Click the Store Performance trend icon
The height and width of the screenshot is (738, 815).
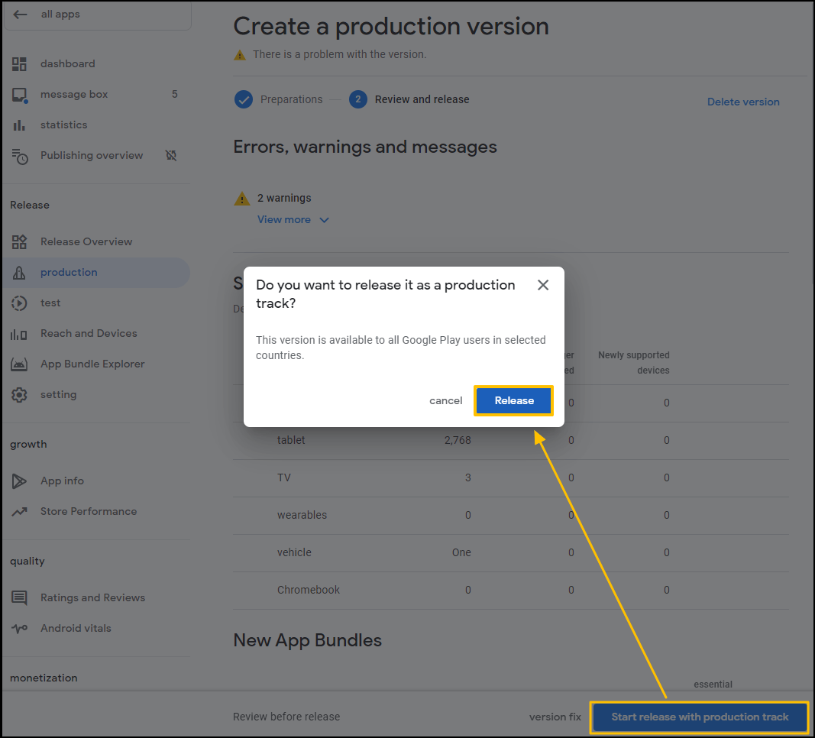(x=19, y=512)
